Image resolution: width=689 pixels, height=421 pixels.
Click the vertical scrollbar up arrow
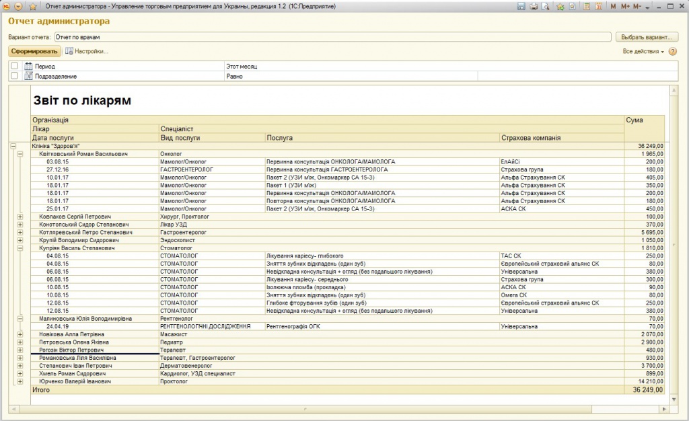(674, 90)
